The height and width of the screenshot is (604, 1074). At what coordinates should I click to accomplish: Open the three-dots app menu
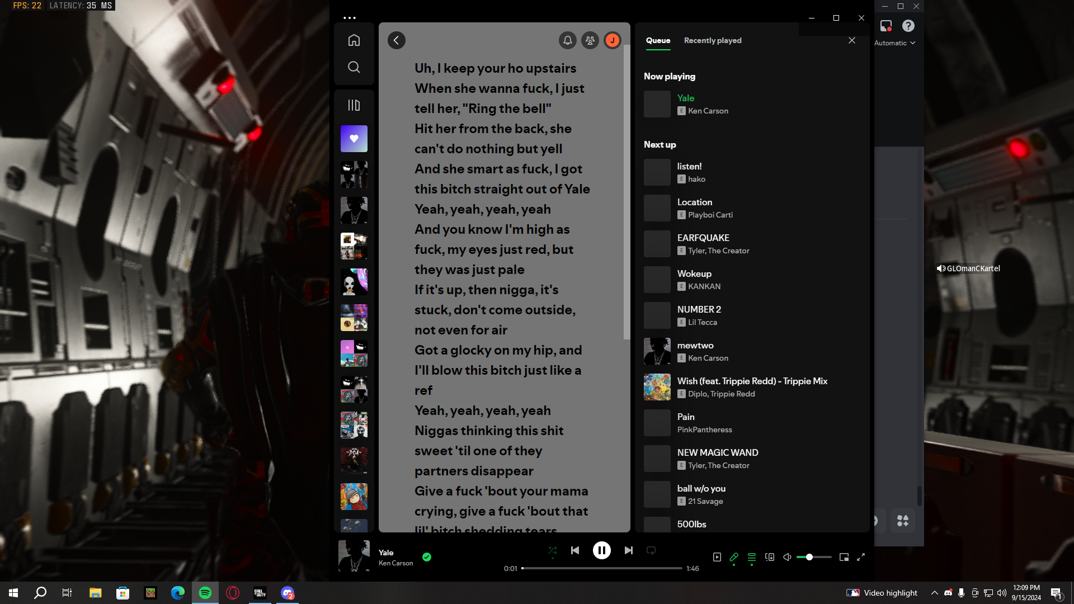(x=350, y=18)
